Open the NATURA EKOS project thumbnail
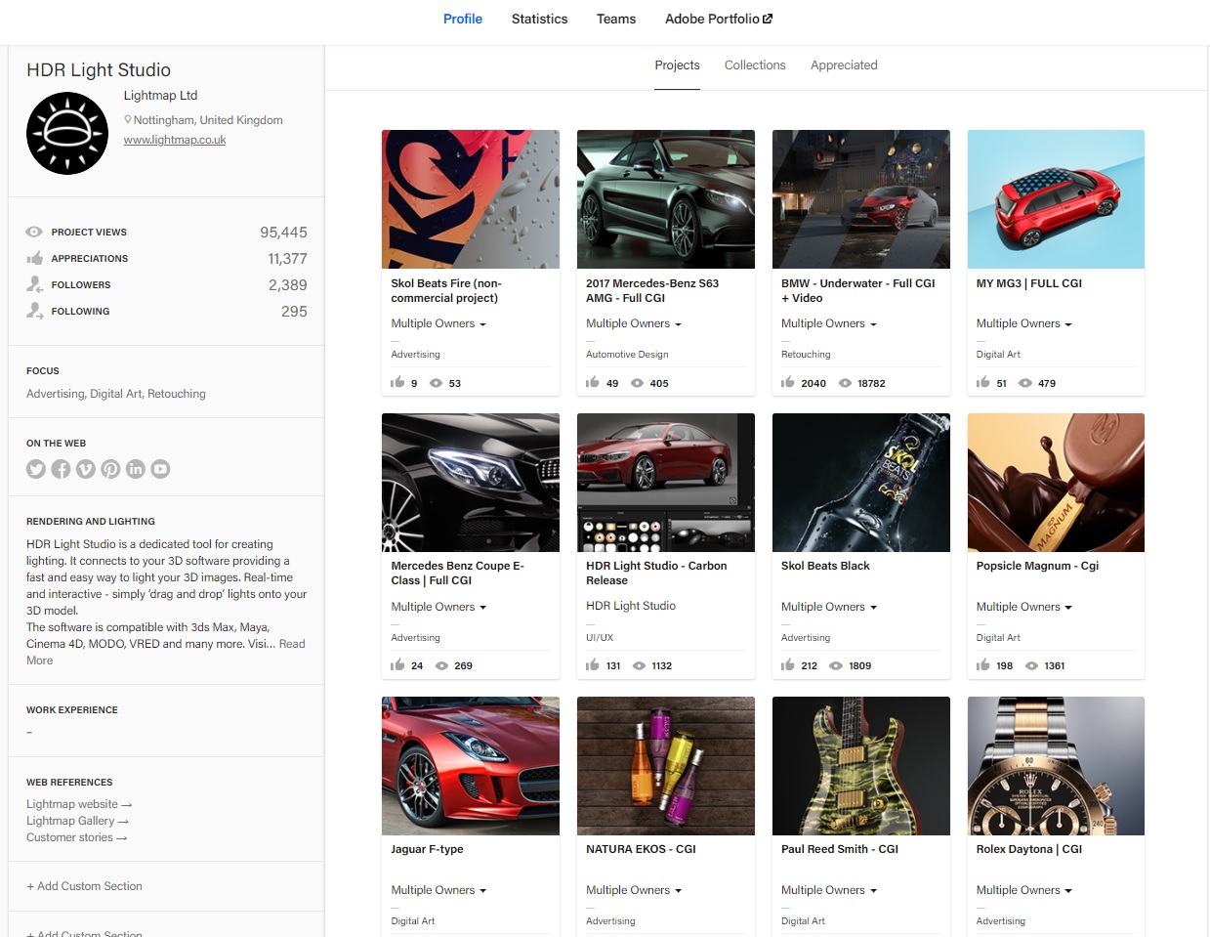1210x937 pixels. (666, 766)
